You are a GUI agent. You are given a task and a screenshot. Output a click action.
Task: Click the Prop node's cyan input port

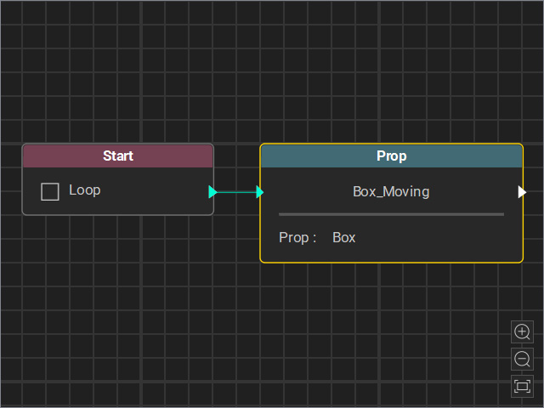pos(259,192)
